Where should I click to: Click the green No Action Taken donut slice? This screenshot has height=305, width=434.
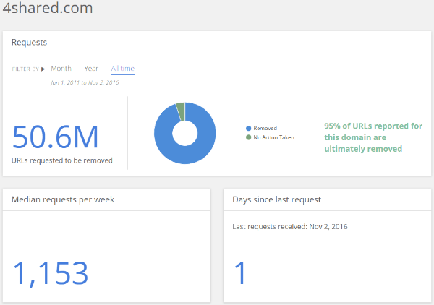(x=181, y=111)
